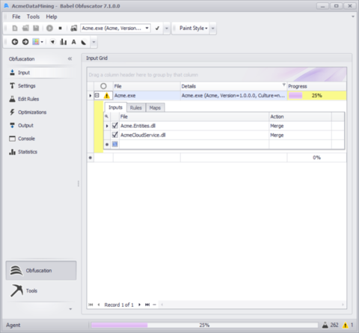Screen dimensions: 359x333
Task: Click the bar chart toolbar icon
Action: click(64, 42)
